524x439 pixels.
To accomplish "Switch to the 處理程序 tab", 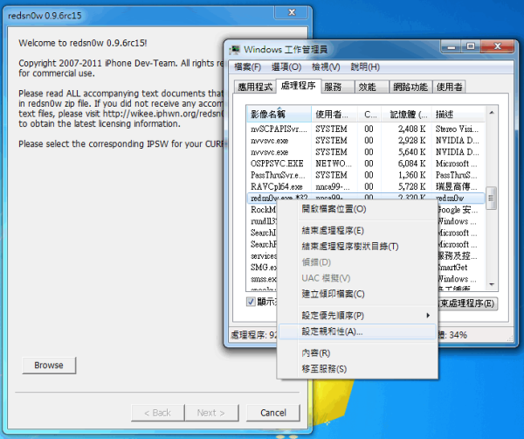I will click(x=299, y=86).
